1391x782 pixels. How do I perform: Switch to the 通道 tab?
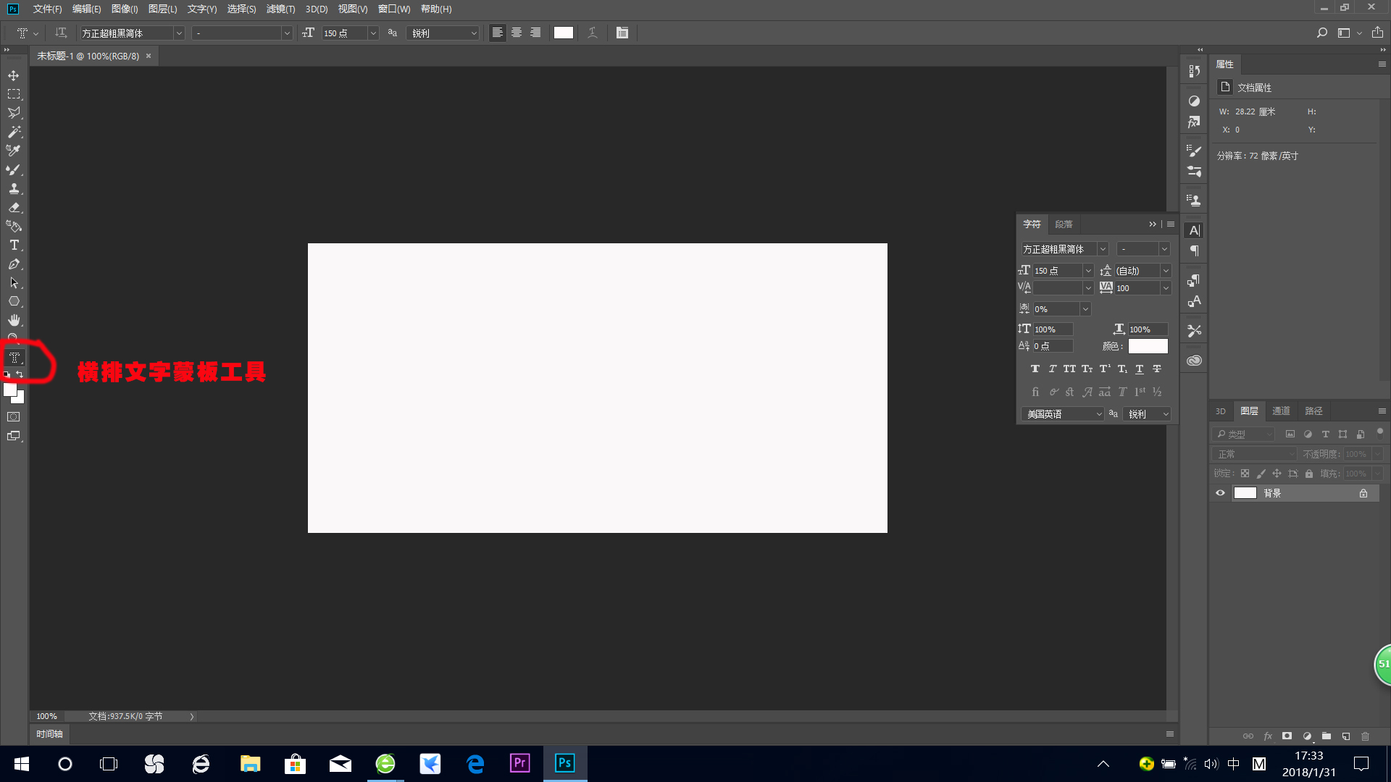1281,411
